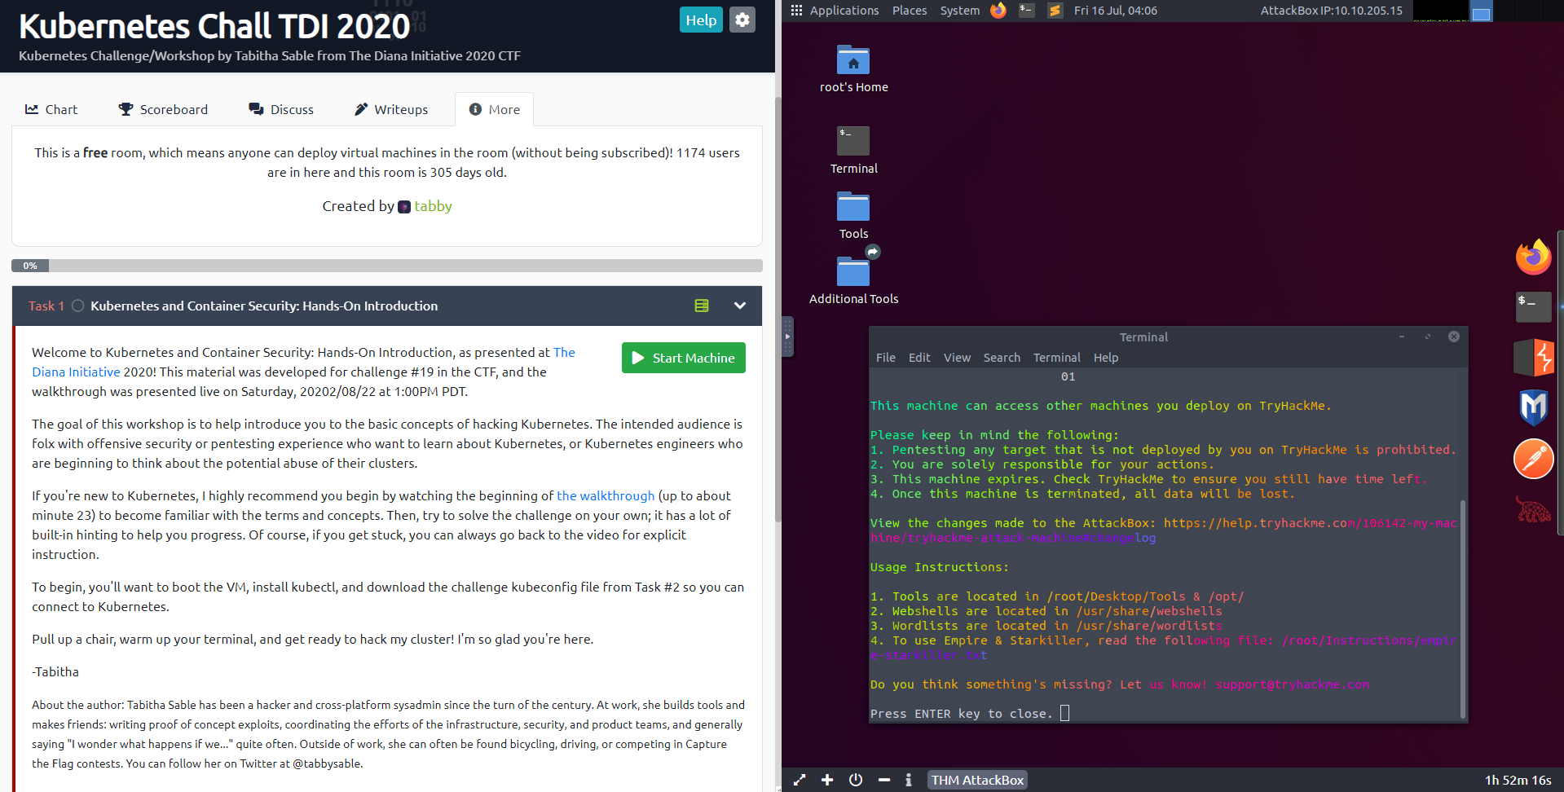
Task: Open the terminal's View menu
Action: tap(958, 358)
